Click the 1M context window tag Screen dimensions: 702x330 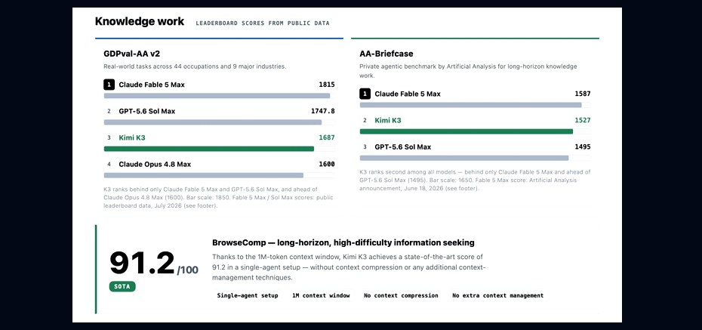321,295
